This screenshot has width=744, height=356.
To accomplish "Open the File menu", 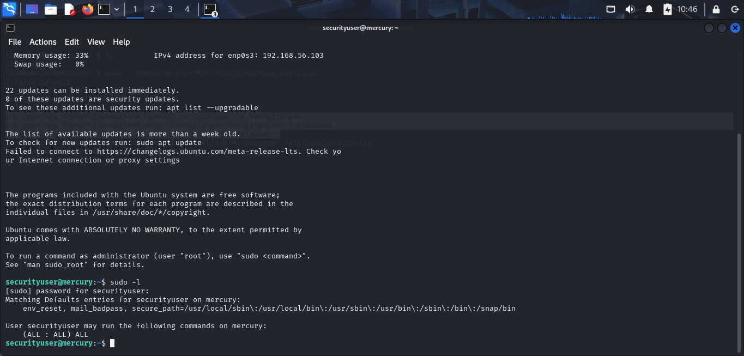I will 15,42.
